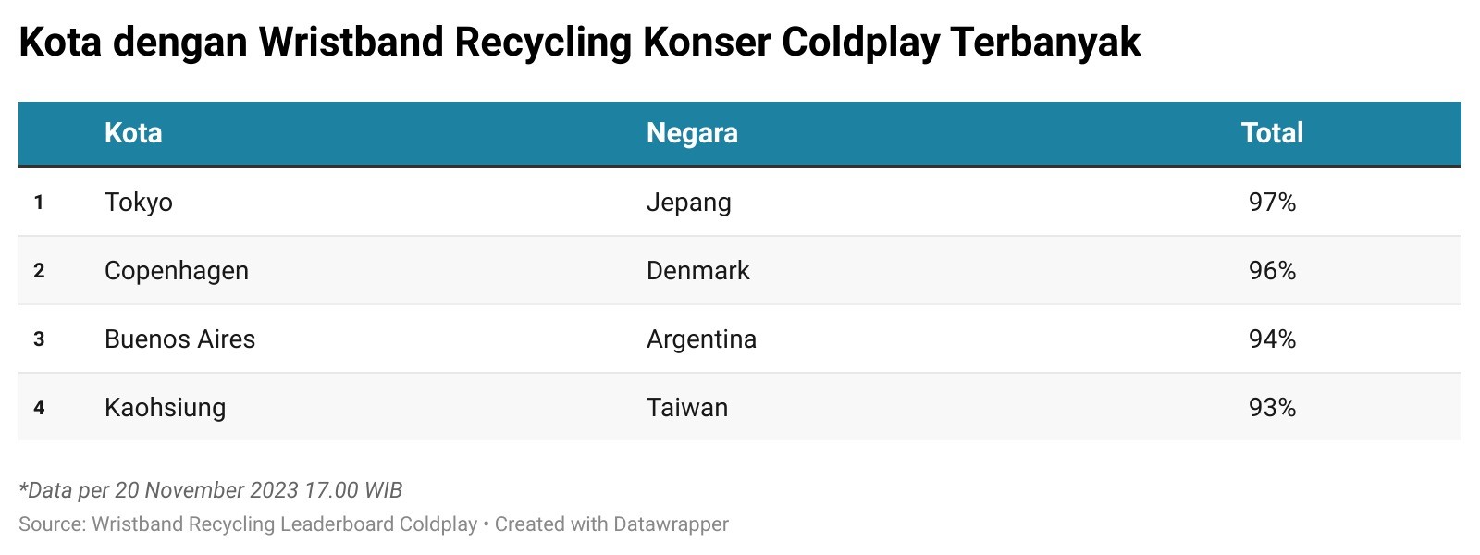Click the Kota column header
Viewport: 1480px width, 555px height.
133,133
